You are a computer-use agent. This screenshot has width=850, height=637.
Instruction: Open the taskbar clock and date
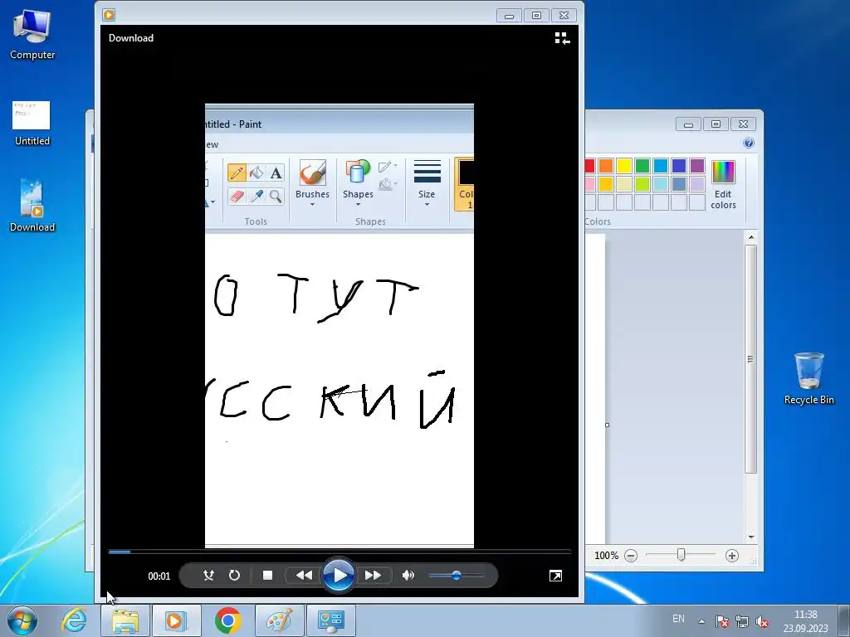click(x=805, y=620)
